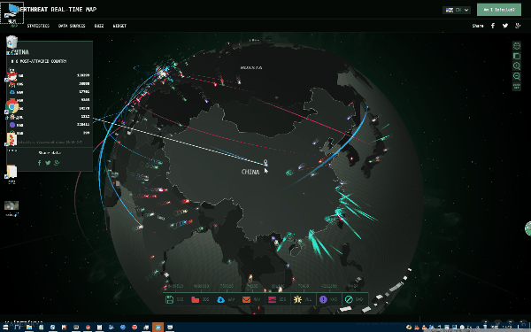Toggle the MAV envelope detection filter

point(251,299)
